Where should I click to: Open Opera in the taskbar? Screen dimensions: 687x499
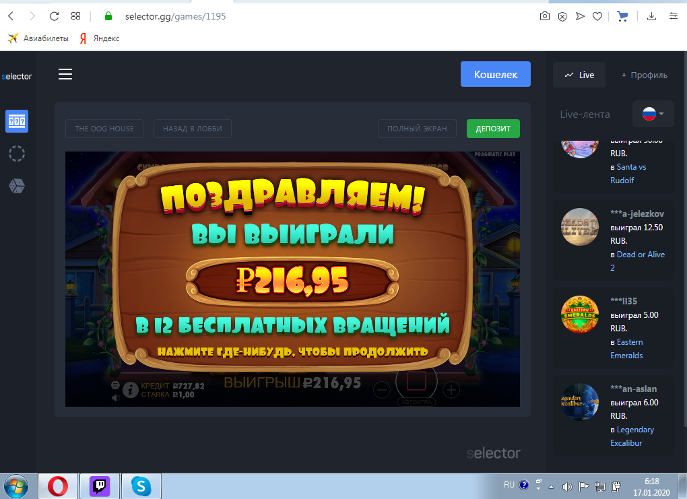[58, 486]
